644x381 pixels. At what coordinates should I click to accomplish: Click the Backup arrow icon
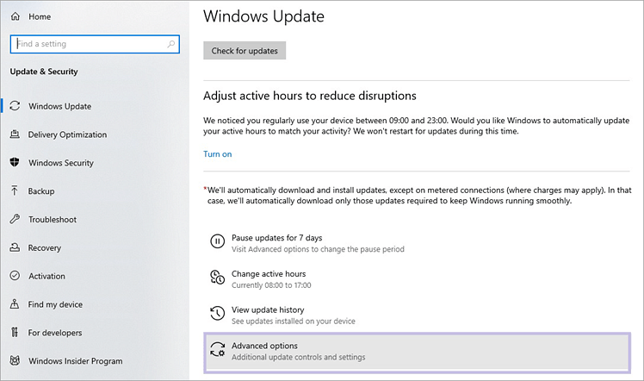[x=15, y=191]
